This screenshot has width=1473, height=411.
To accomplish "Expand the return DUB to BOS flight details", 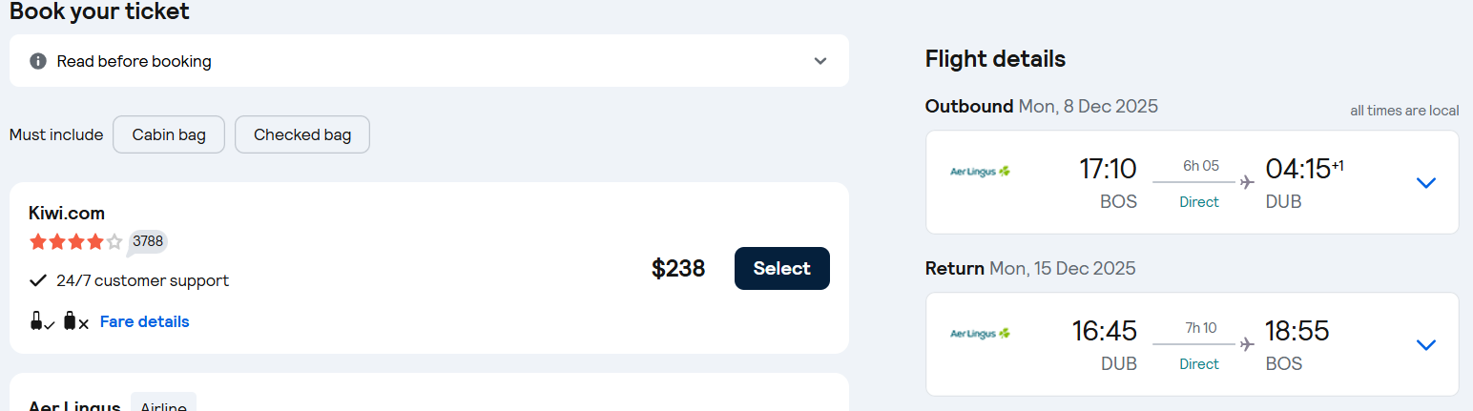I will pyautogui.click(x=1425, y=344).
